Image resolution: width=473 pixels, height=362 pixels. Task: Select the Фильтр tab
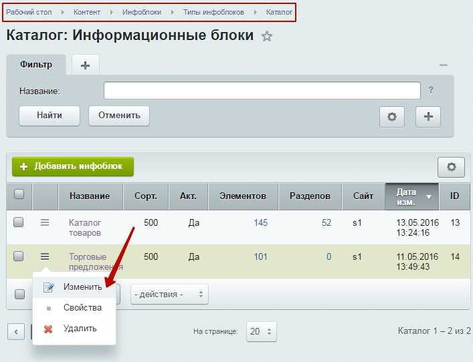click(x=36, y=64)
